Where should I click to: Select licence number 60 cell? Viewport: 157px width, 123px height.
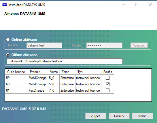(16, 84)
